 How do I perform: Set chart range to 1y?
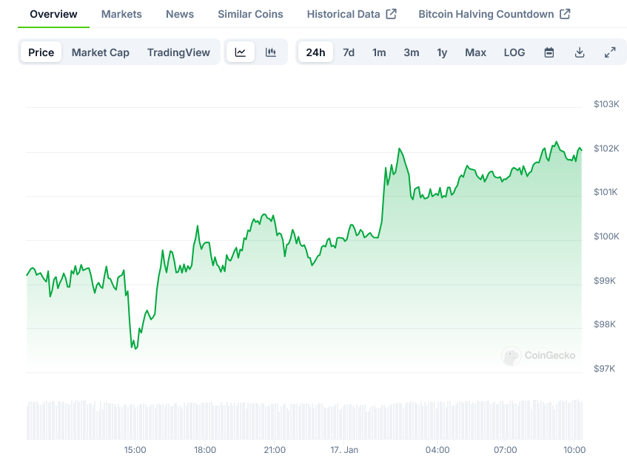click(x=442, y=52)
